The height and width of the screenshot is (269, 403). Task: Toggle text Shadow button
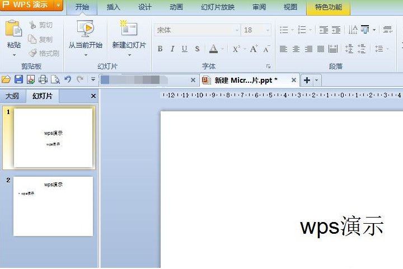197,49
